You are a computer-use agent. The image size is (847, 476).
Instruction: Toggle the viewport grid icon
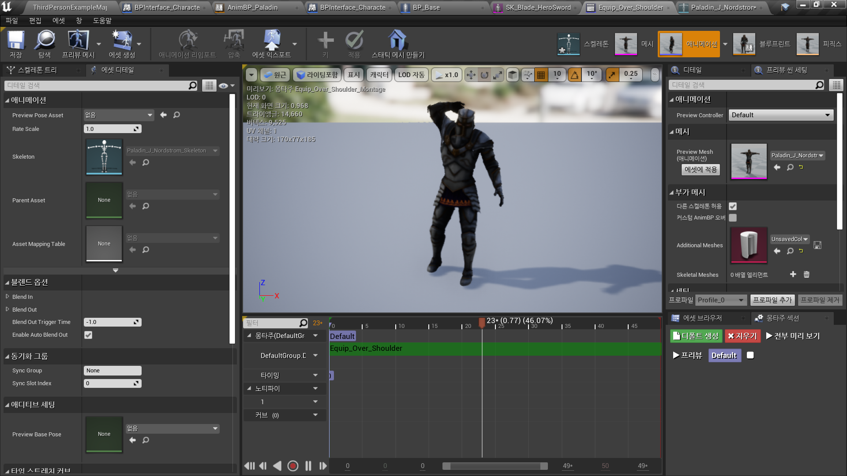coord(541,74)
